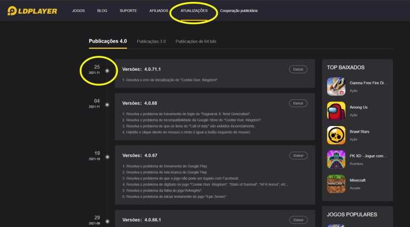Click the Among Us game icon
The height and width of the screenshot is (227, 410).
(336, 111)
